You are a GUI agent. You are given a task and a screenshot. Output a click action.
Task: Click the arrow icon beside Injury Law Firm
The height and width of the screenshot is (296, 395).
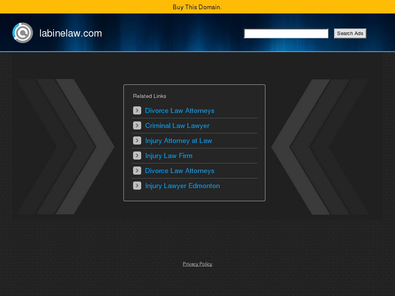tap(137, 156)
